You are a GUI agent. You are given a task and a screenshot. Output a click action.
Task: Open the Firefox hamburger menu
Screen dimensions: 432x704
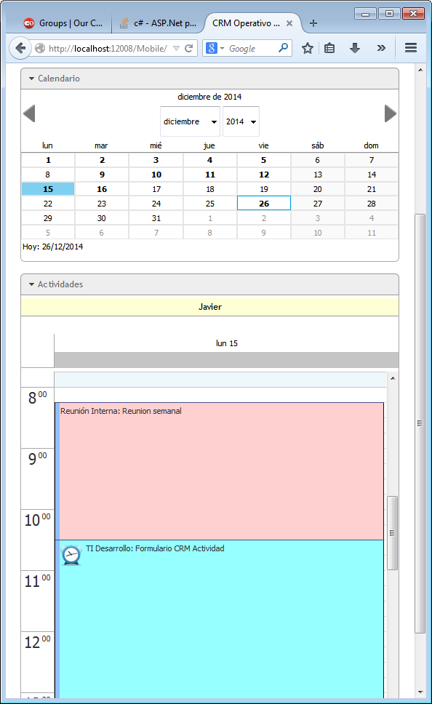pos(411,47)
